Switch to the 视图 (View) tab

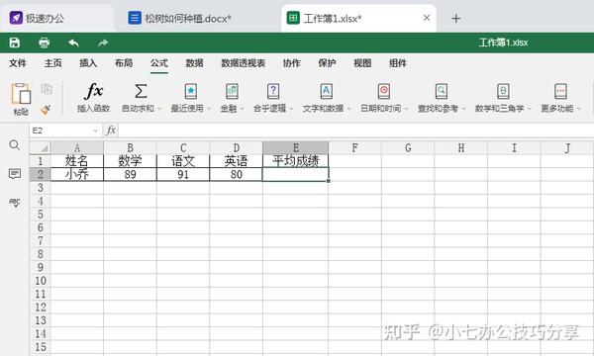(x=362, y=63)
